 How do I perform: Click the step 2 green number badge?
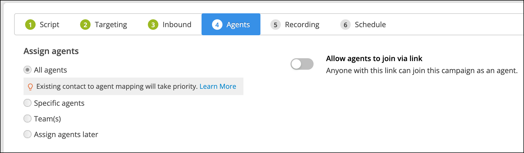(x=85, y=25)
